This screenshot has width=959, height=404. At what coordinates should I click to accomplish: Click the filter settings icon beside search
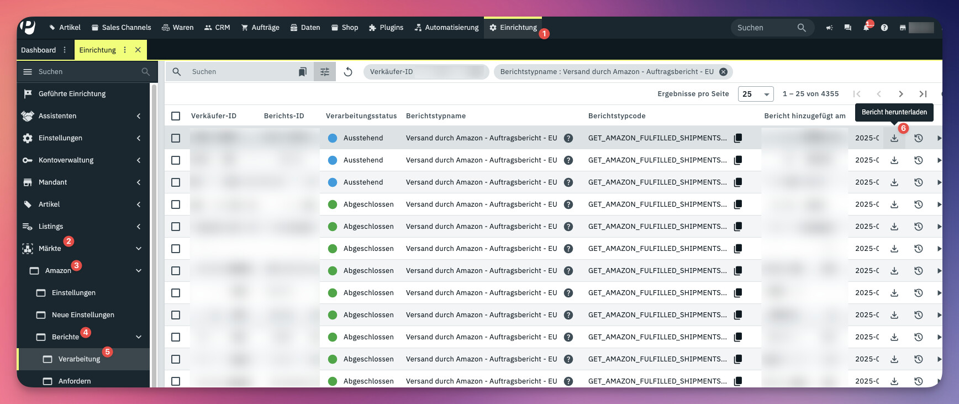point(325,72)
